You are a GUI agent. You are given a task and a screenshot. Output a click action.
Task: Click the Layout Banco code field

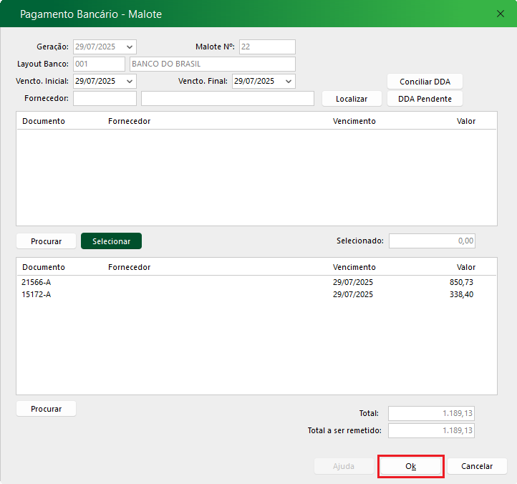(99, 64)
